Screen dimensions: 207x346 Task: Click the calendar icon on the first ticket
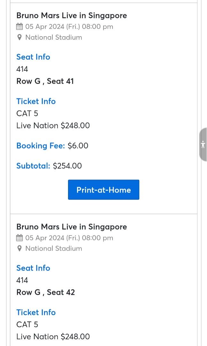[x=20, y=27]
